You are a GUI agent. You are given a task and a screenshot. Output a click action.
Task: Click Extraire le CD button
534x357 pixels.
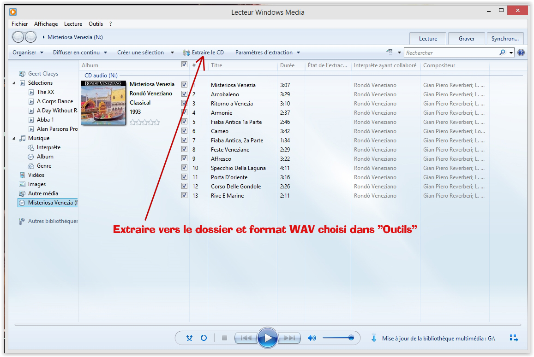[x=204, y=53]
